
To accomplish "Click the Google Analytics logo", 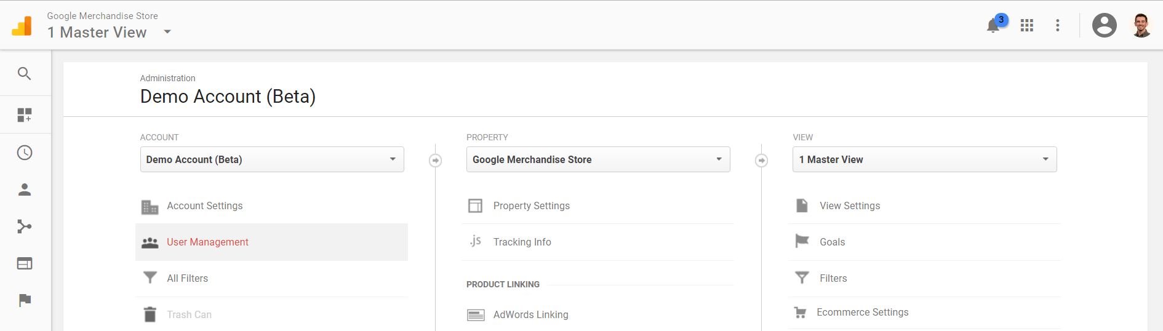I will [22, 25].
